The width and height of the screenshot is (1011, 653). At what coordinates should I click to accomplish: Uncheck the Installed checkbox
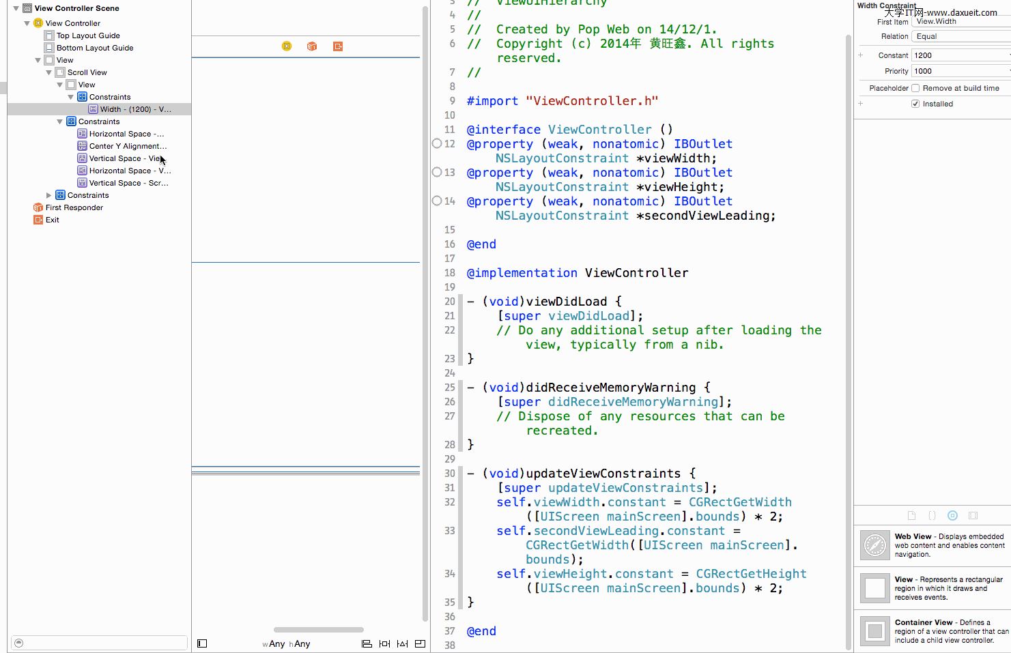coord(915,104)
